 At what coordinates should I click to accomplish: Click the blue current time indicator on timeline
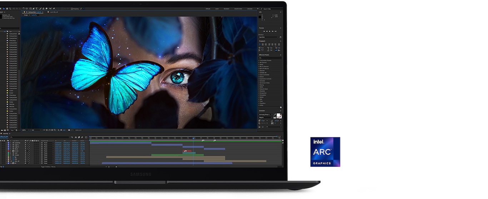coord(193,138)
